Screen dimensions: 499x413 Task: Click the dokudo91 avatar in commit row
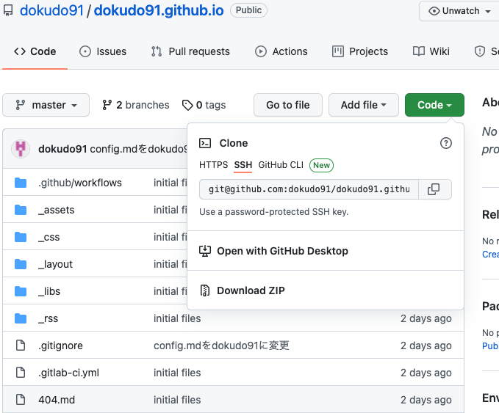21,149
